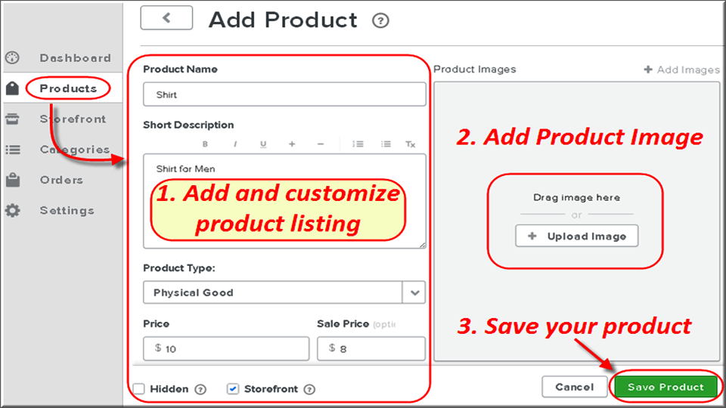Underline the description text

point(263,144)
